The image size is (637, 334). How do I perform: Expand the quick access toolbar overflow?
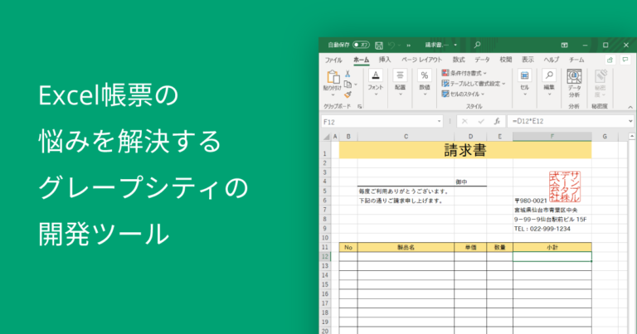[409, 45]
